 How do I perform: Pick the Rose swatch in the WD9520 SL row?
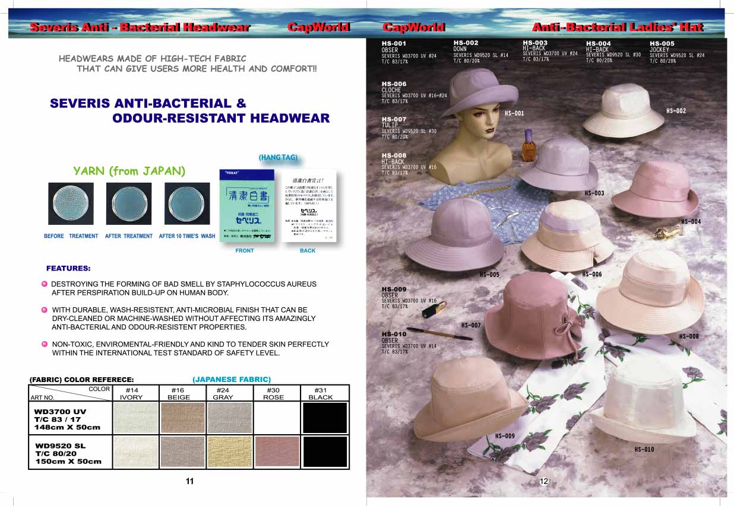point(277,452)
